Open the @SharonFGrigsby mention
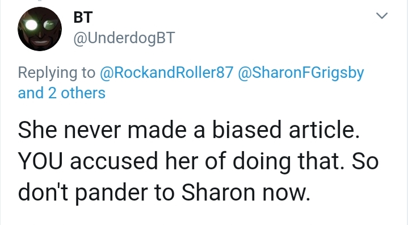Screen dimensions: 408x225 click(301, 73)
